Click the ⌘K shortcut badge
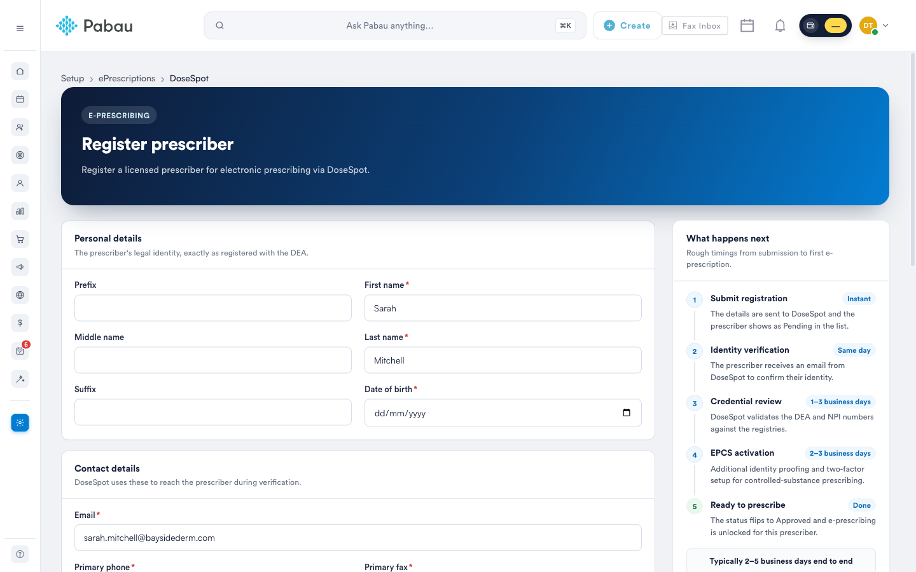Screen dimensions: 916x572 566,25
